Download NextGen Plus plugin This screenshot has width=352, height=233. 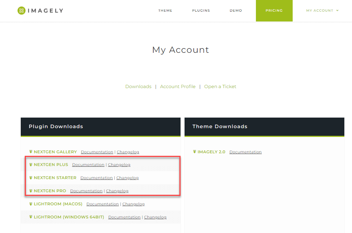[x=51, y=165]
